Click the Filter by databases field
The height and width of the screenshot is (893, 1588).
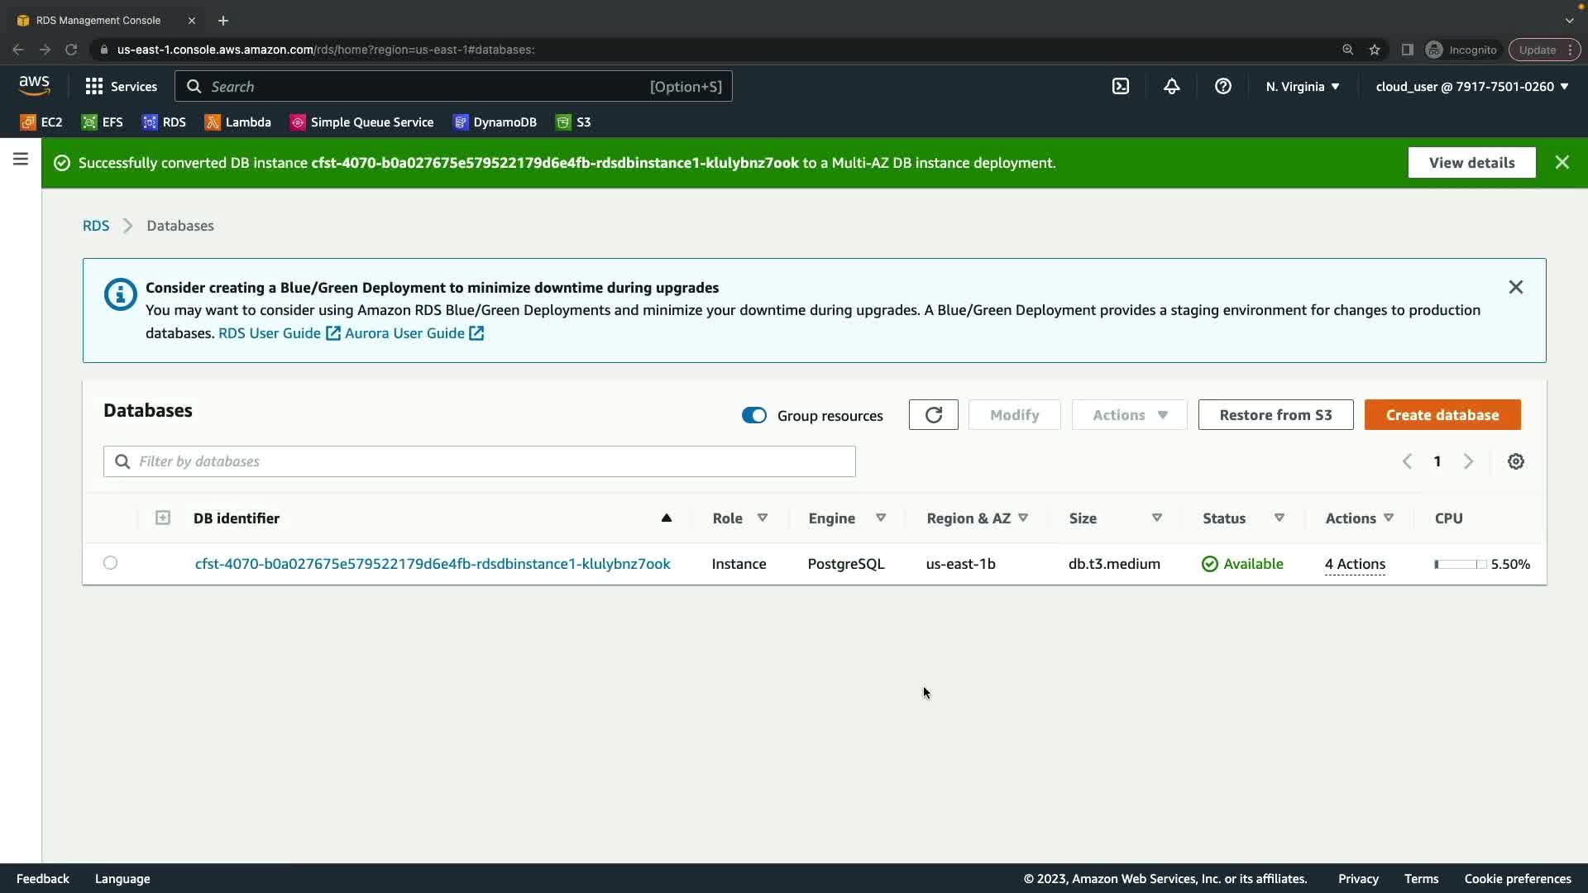(x=480, y=461)
